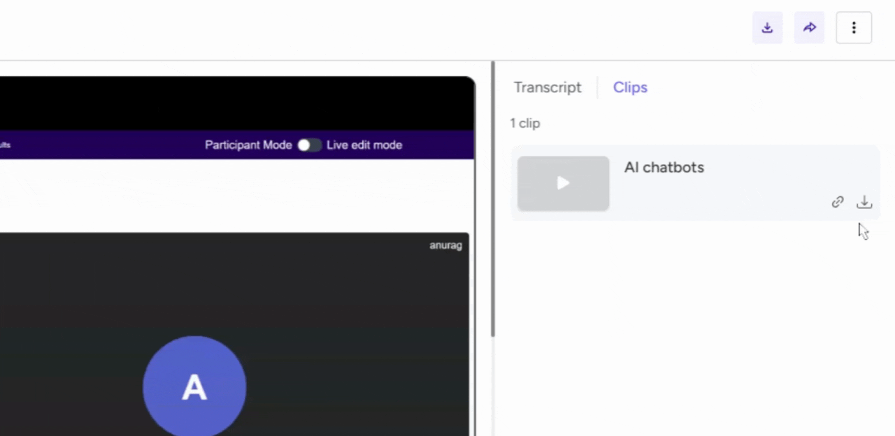Click the AI chatbots clip title
This screenshot has height=436, width=895.
click(664, 168)
